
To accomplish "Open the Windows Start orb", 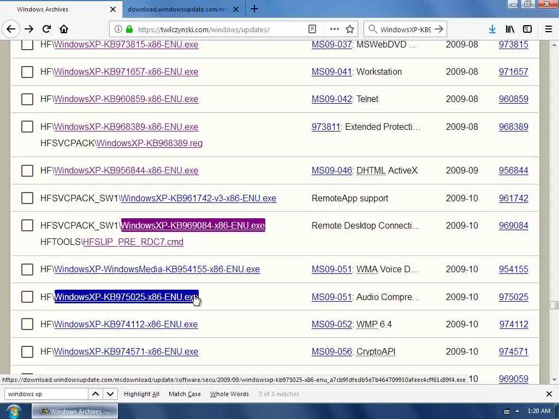I will coord(14,411).
